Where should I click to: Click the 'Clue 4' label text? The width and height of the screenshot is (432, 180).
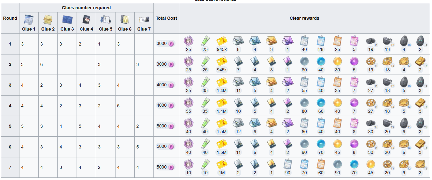tap(86, 29)
